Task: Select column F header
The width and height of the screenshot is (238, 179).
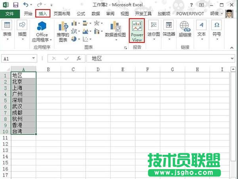Action: click(x=148, y=69)
